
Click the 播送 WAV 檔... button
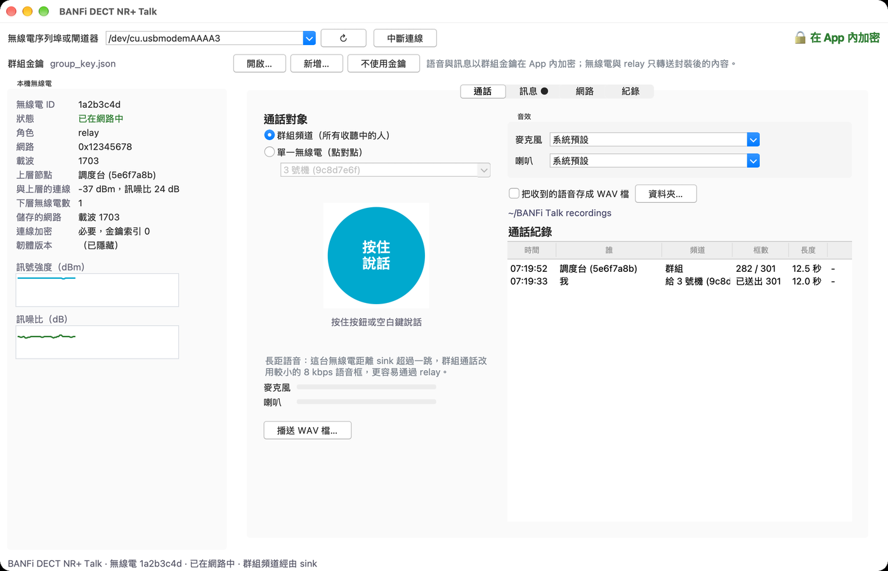click(308, 430)
